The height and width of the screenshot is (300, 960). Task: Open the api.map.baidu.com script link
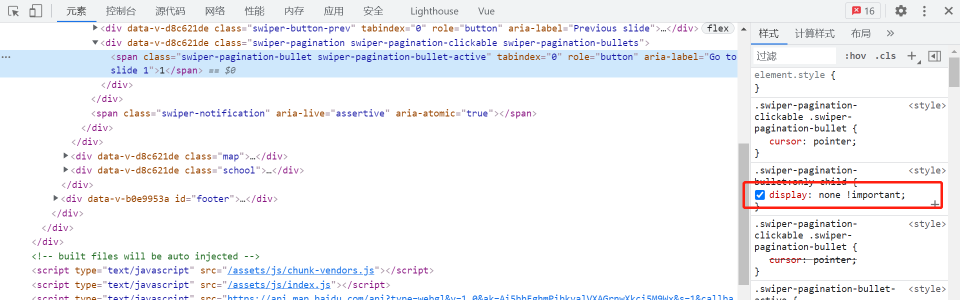tap(480, 297)
